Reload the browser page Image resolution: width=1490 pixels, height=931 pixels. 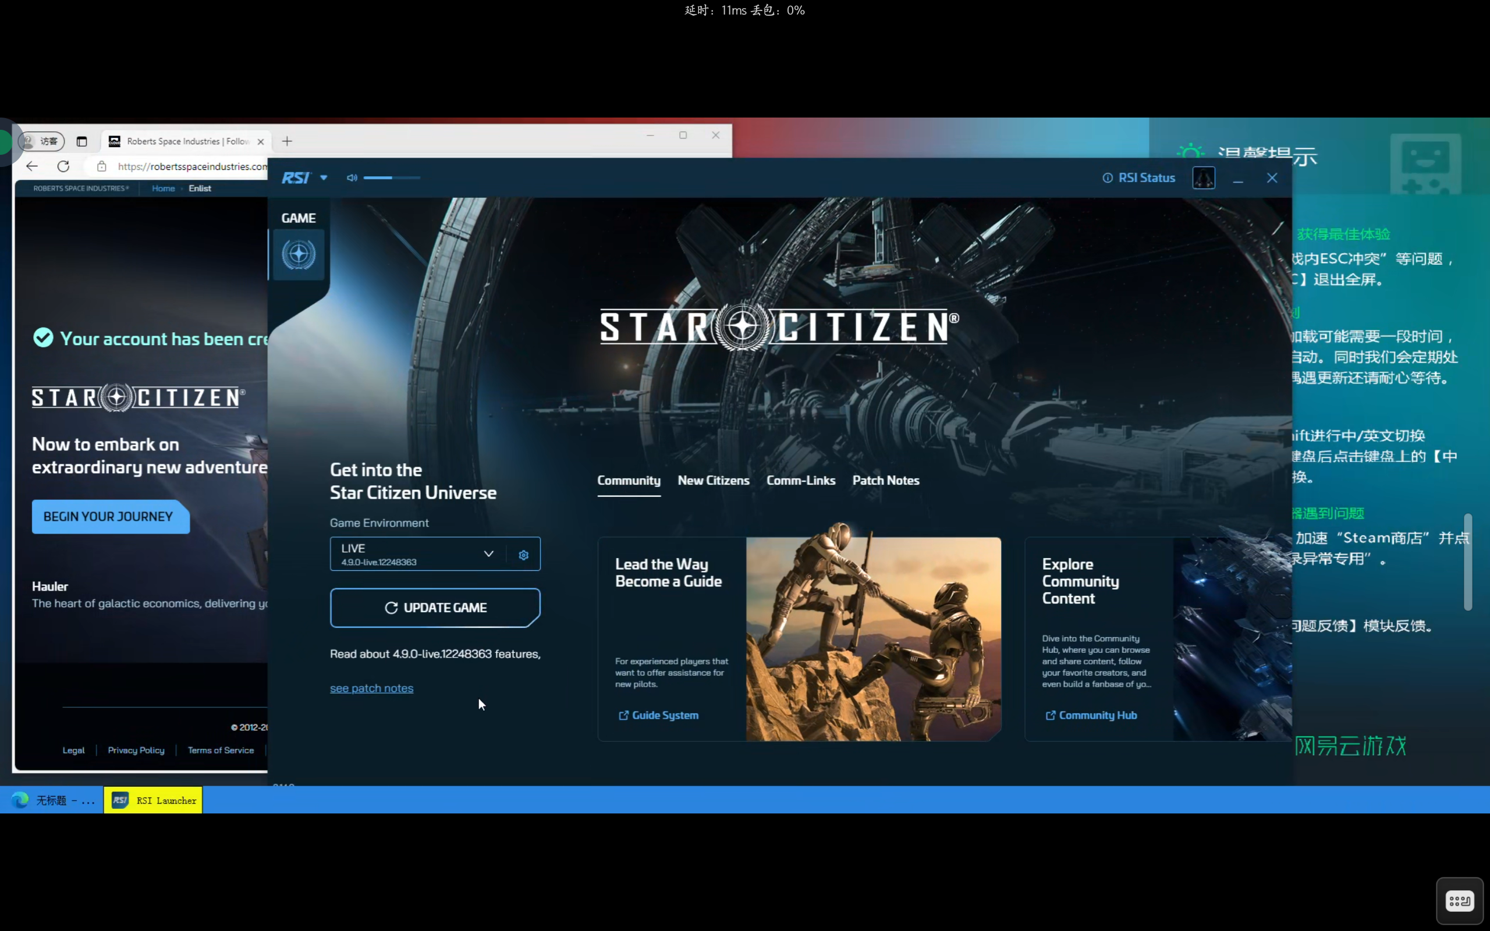pyautogui.click(x=63, y=166)
